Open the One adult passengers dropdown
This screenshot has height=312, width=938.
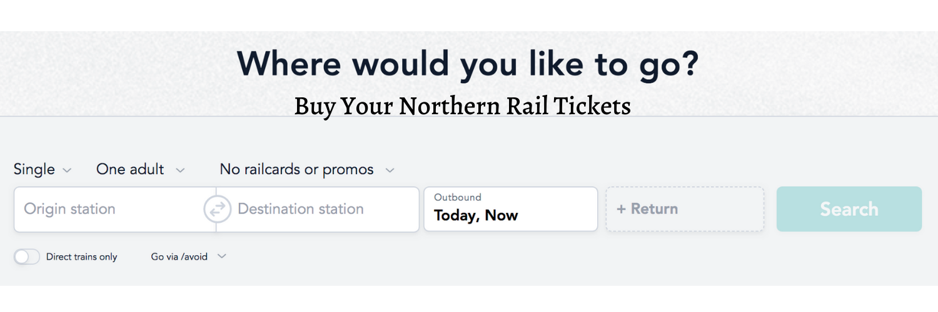[141, 169]
